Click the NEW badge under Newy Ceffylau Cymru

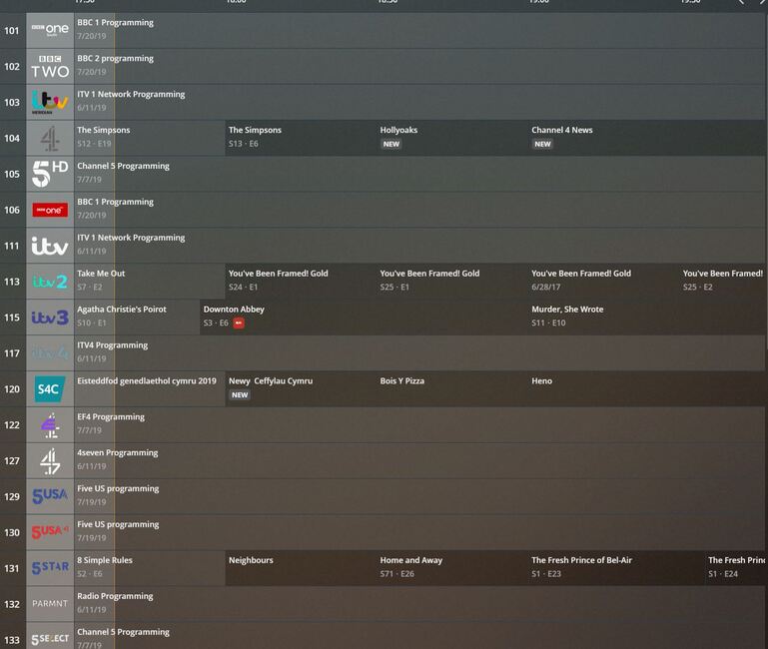coord(240,394)
